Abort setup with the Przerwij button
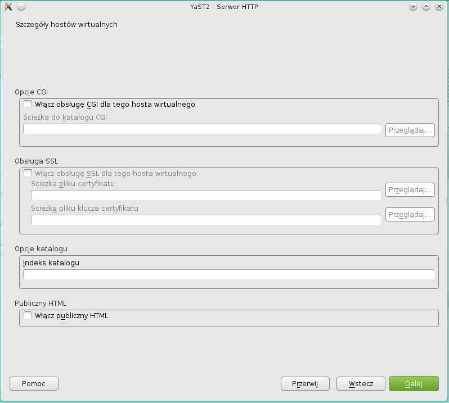 coord(305,383)
